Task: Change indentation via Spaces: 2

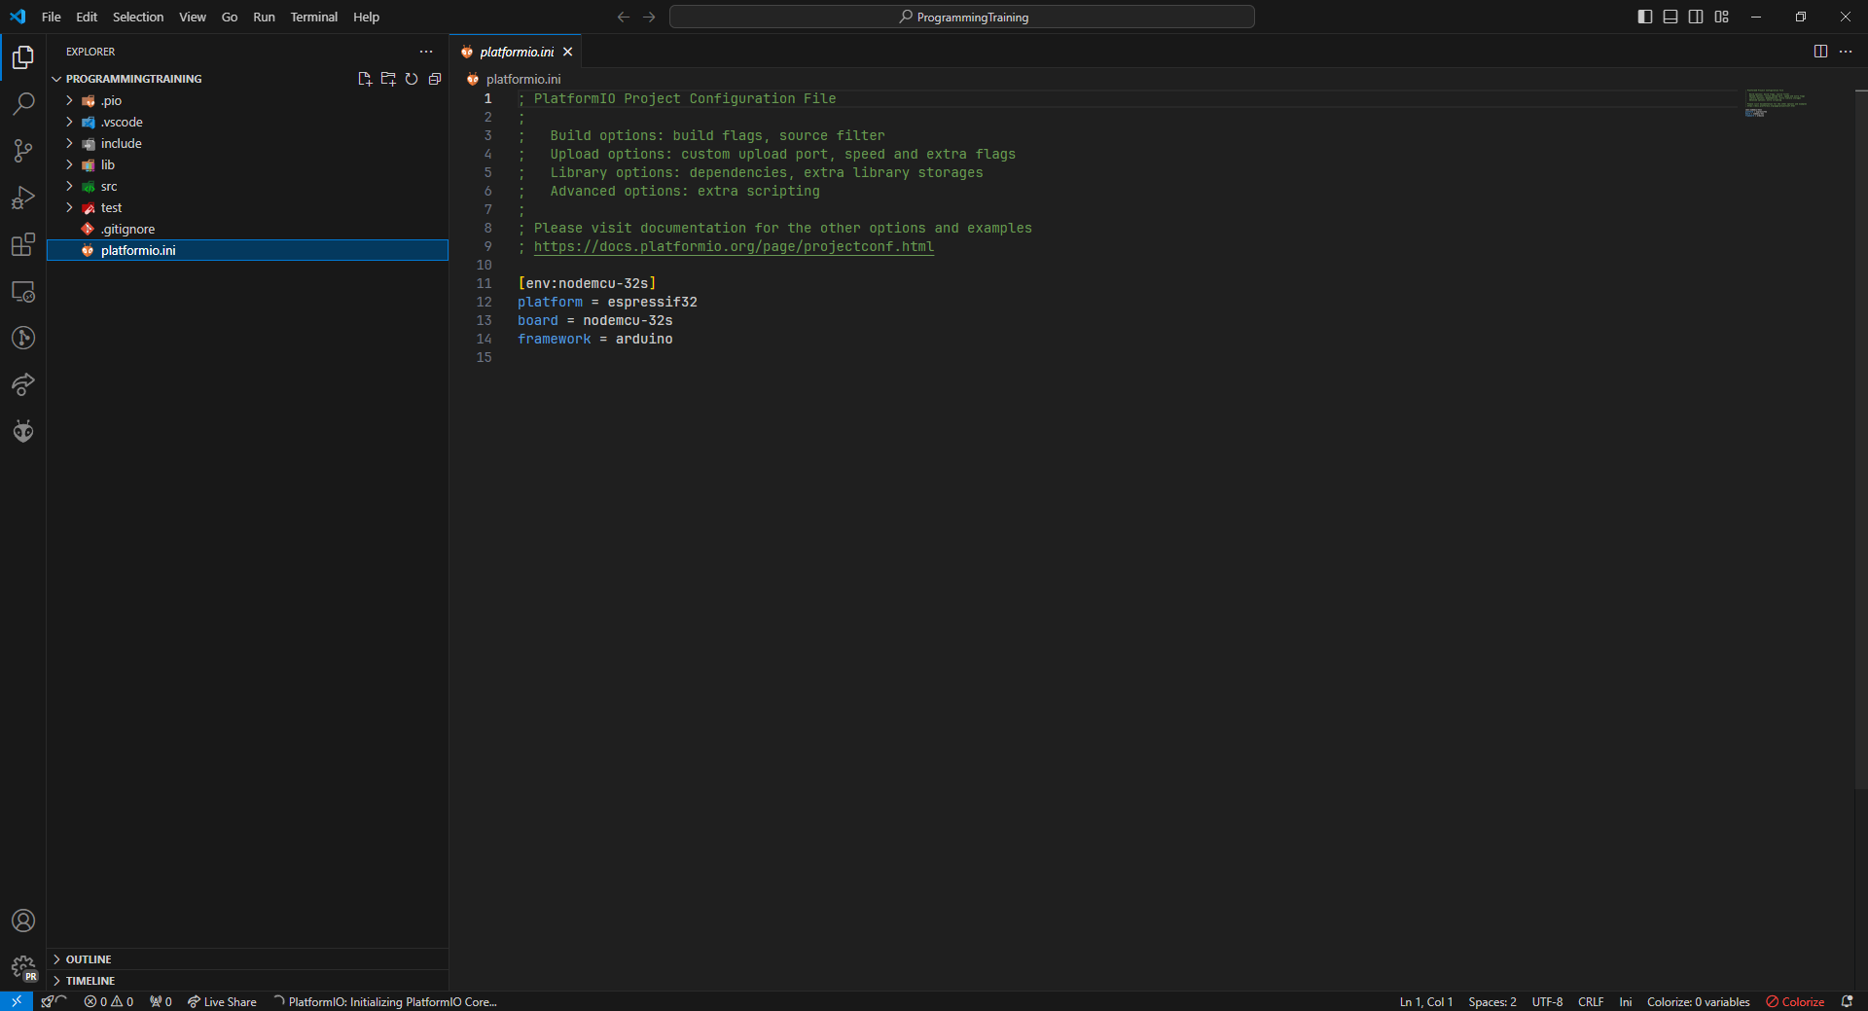Action: coord(1491,1001)
